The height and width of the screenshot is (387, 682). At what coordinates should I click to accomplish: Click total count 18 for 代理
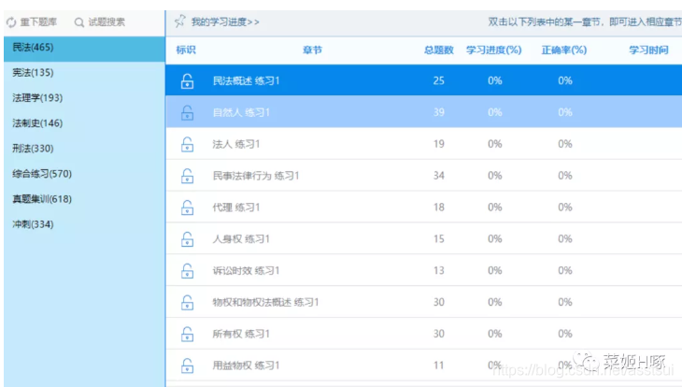tap(439, 208)
